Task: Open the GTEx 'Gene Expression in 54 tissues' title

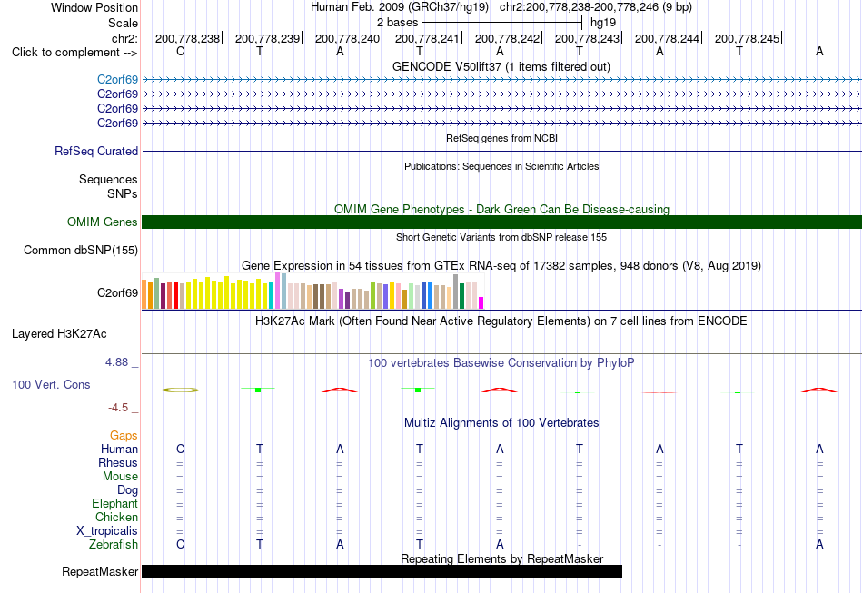Action: point(501,266)
